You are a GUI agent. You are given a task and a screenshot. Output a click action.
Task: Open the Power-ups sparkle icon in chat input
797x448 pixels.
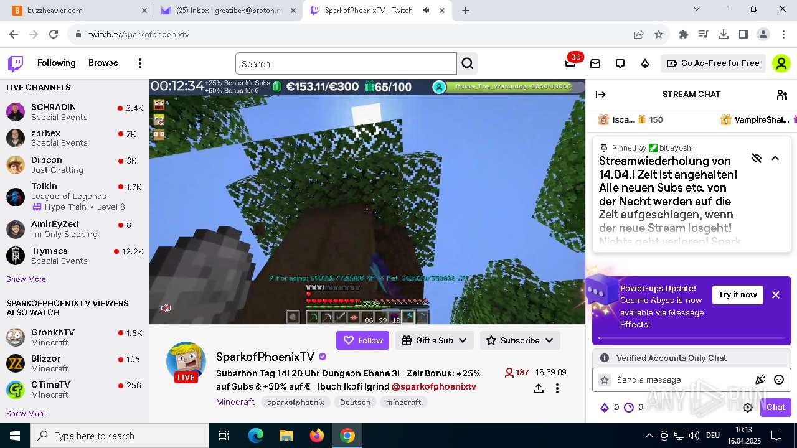point(760,380)
